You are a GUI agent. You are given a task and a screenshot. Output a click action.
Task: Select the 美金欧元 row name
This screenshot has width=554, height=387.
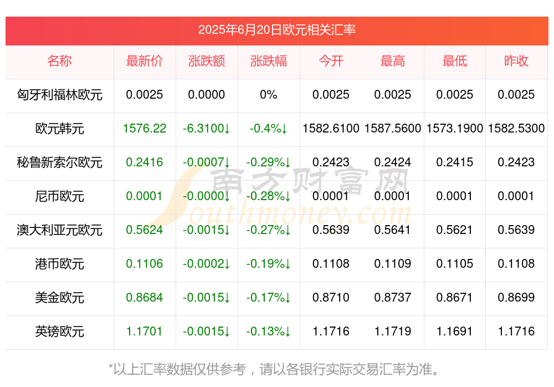59,298
